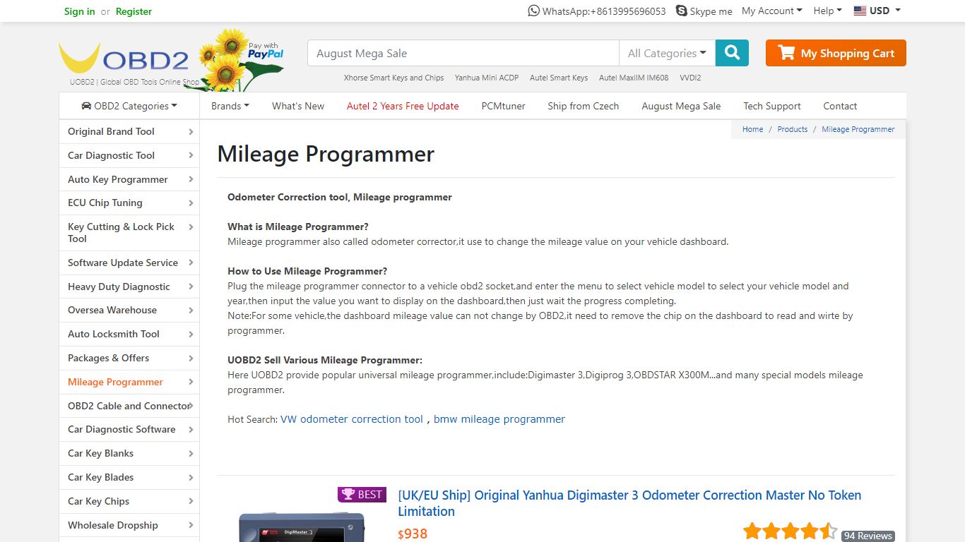Open August Mega Sale navigation item
Screen dimensions: 965x542
pyautogui.click(x=681, y=106)
